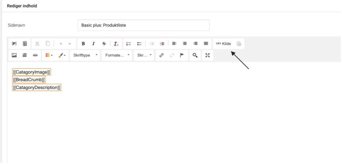The width and height of the screenshot is (342, 164).
Task: Click the anchor flag icon
Action: click(x=182, y=55)
